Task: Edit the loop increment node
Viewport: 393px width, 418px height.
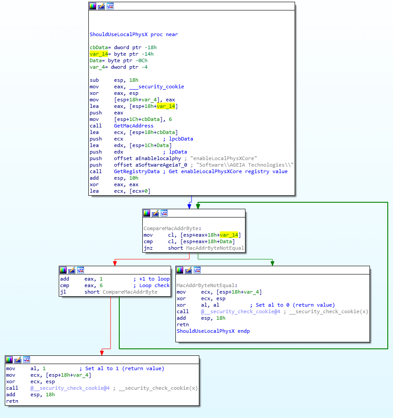Action: (73, 270)
